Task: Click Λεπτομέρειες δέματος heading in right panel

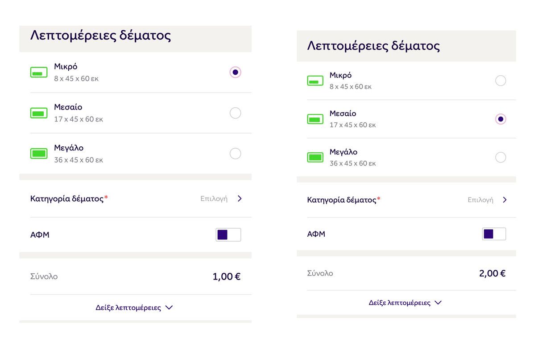Action: pyautogui.click(x=373, y=46)
